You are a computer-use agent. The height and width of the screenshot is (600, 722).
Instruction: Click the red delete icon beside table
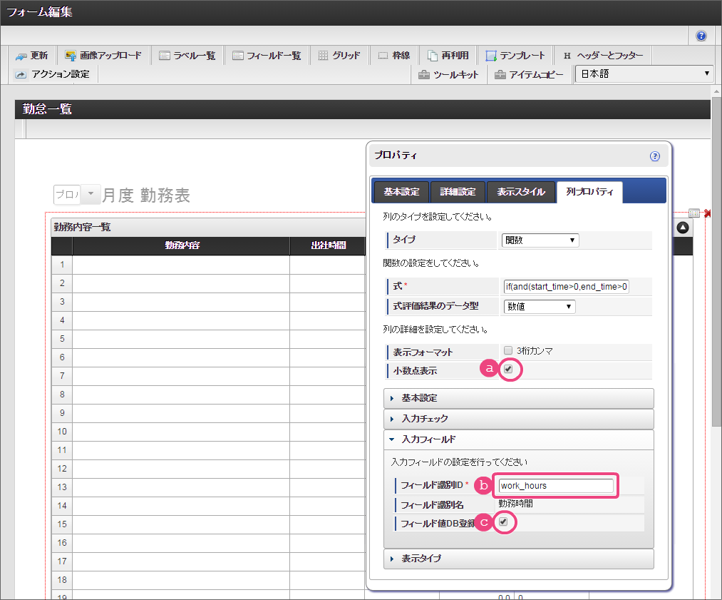click(708, 213)
